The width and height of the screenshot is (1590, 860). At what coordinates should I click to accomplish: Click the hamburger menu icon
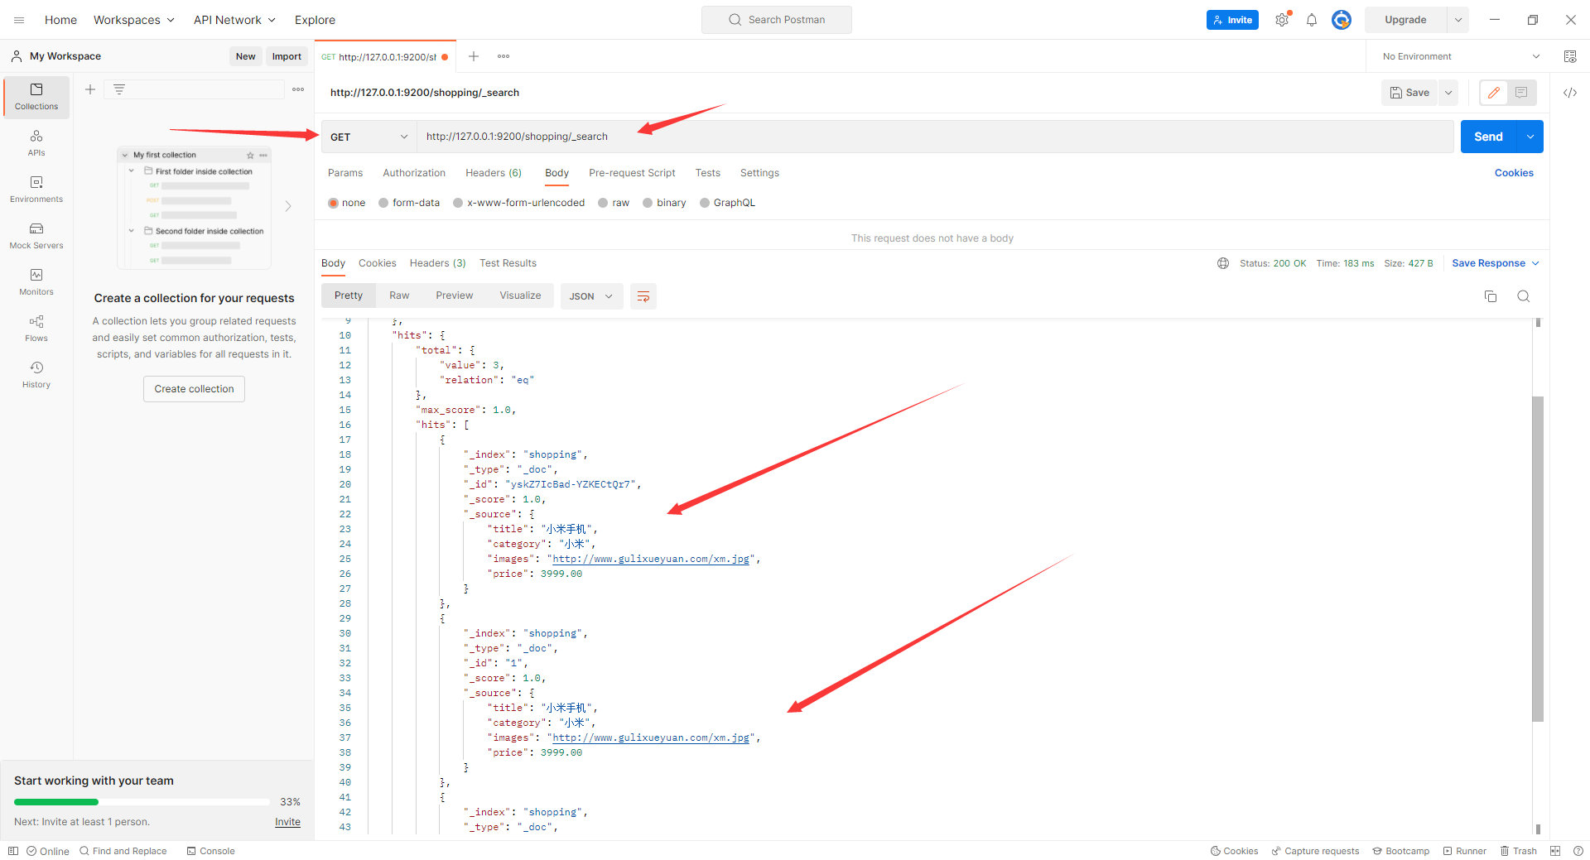coord(19,20)
